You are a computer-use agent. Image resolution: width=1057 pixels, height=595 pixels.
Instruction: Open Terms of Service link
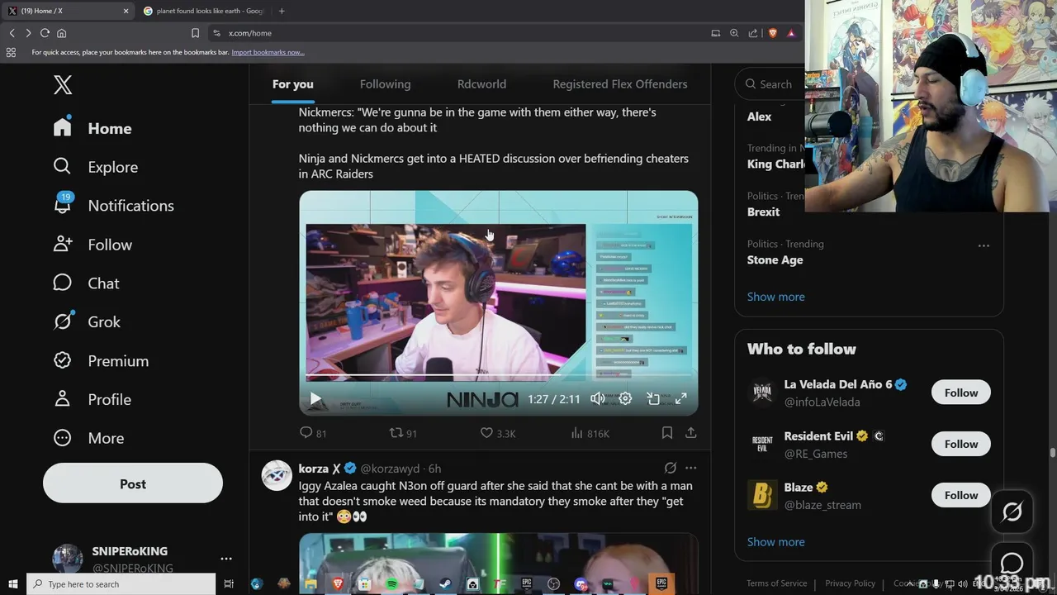[777, 583]
